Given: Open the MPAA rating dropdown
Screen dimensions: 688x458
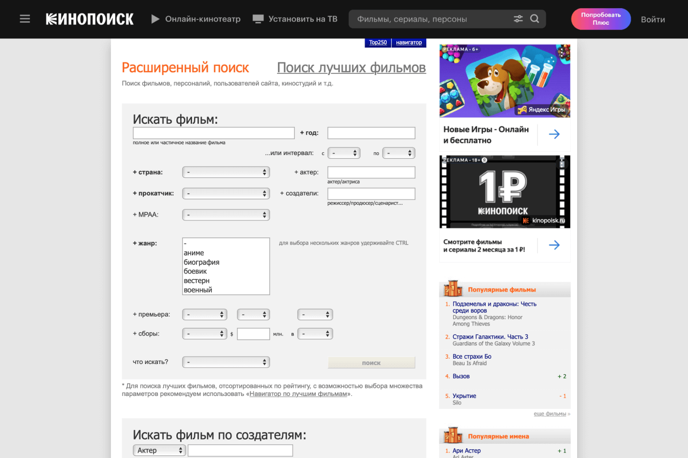Looking at the screenshot, I should 226,215.
